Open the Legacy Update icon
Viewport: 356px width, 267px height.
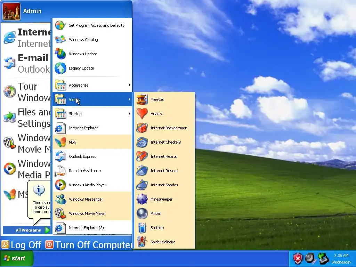point(60,68)
